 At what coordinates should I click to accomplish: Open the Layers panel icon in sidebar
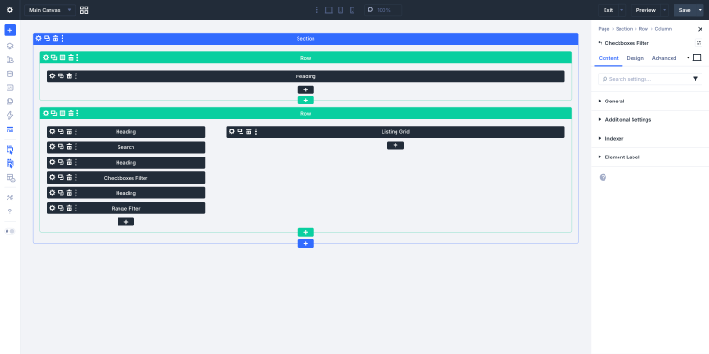[10, 46]
